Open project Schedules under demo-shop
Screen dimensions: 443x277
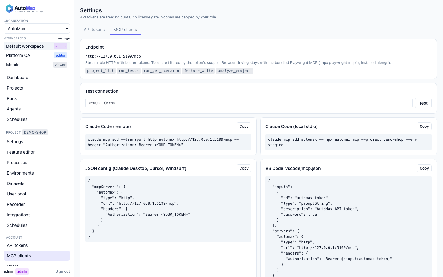click(37, 225)
